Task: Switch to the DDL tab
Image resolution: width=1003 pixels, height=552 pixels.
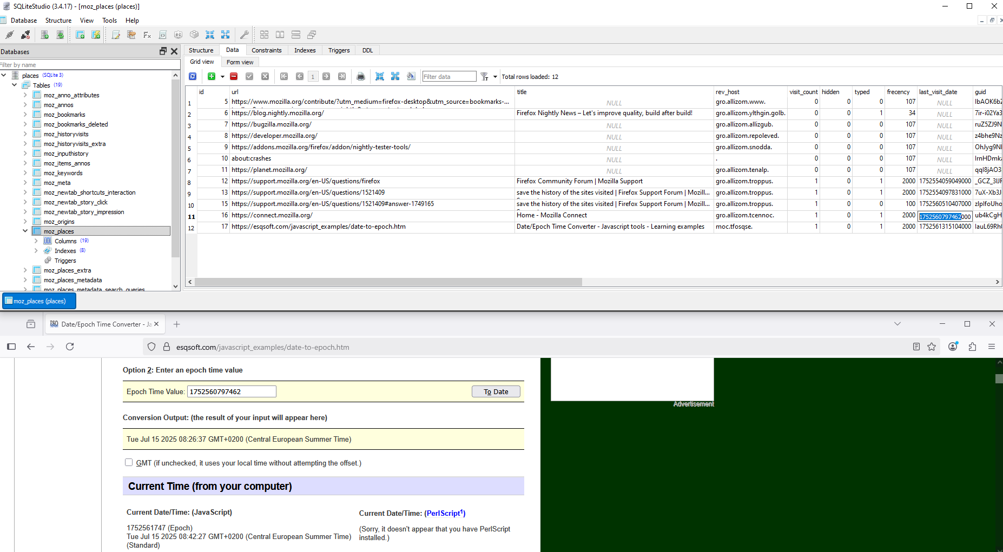Action: 367,50
